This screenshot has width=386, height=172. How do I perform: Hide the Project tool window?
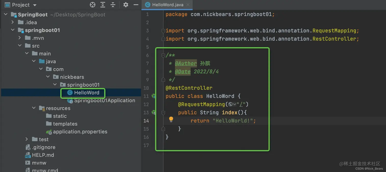click(x=136, y=5)
